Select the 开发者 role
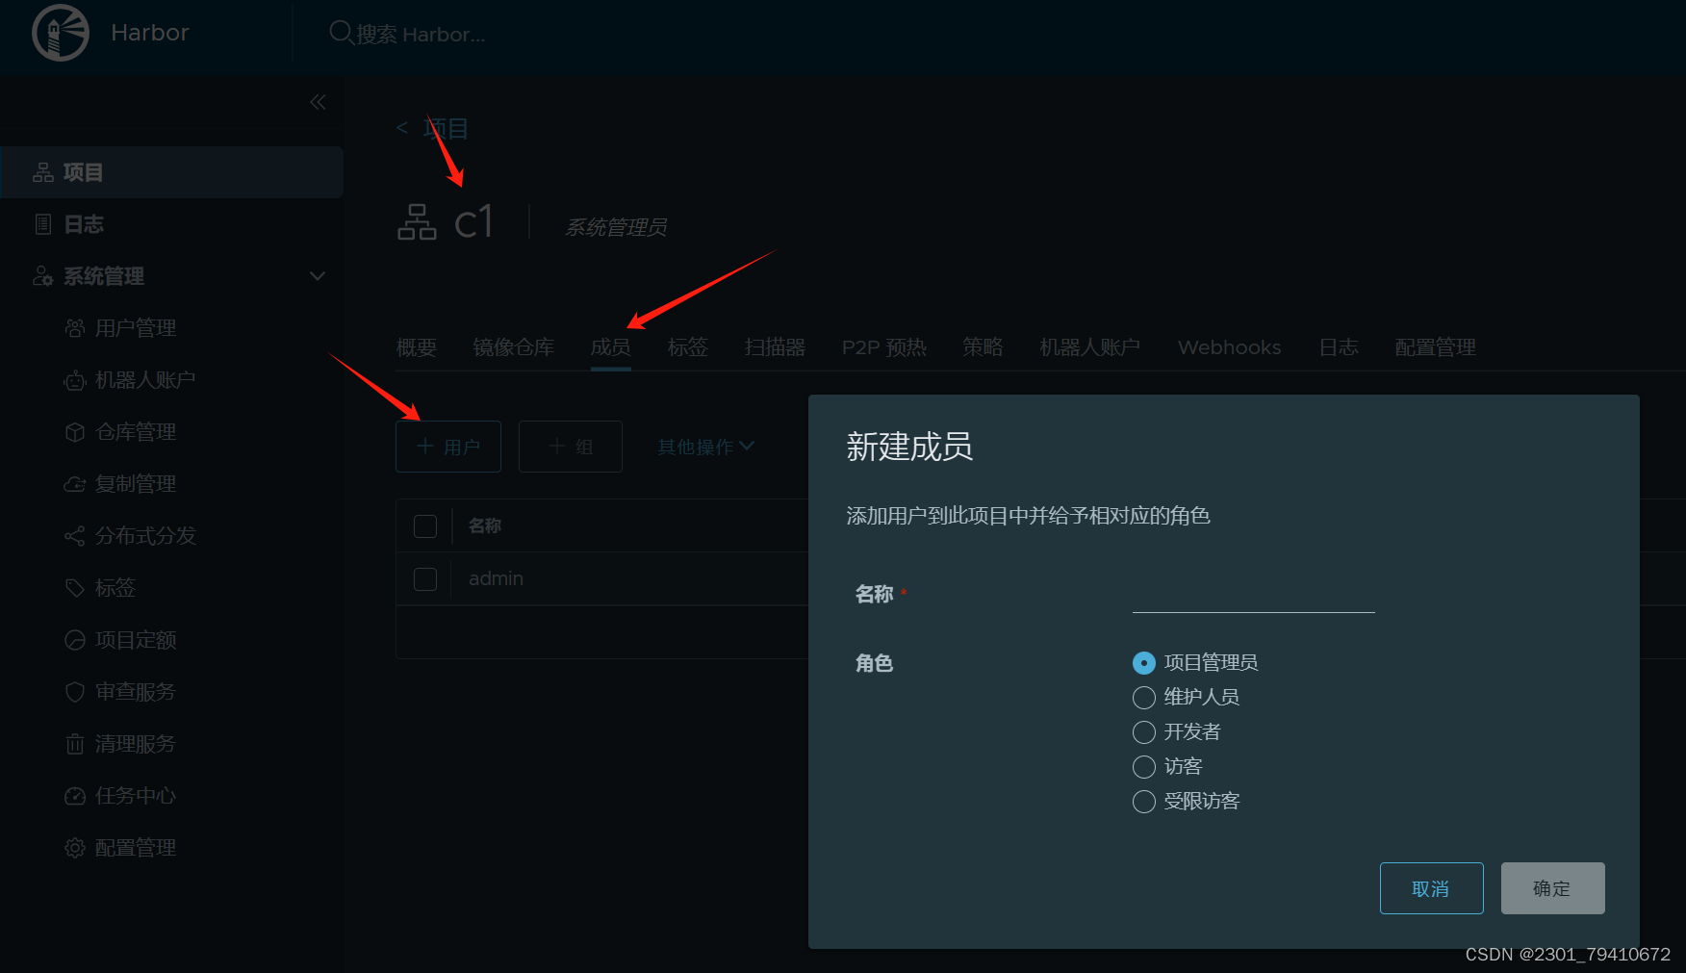Image resolution: width=1686 pixels, height=973 pixels. [1144, 732]
